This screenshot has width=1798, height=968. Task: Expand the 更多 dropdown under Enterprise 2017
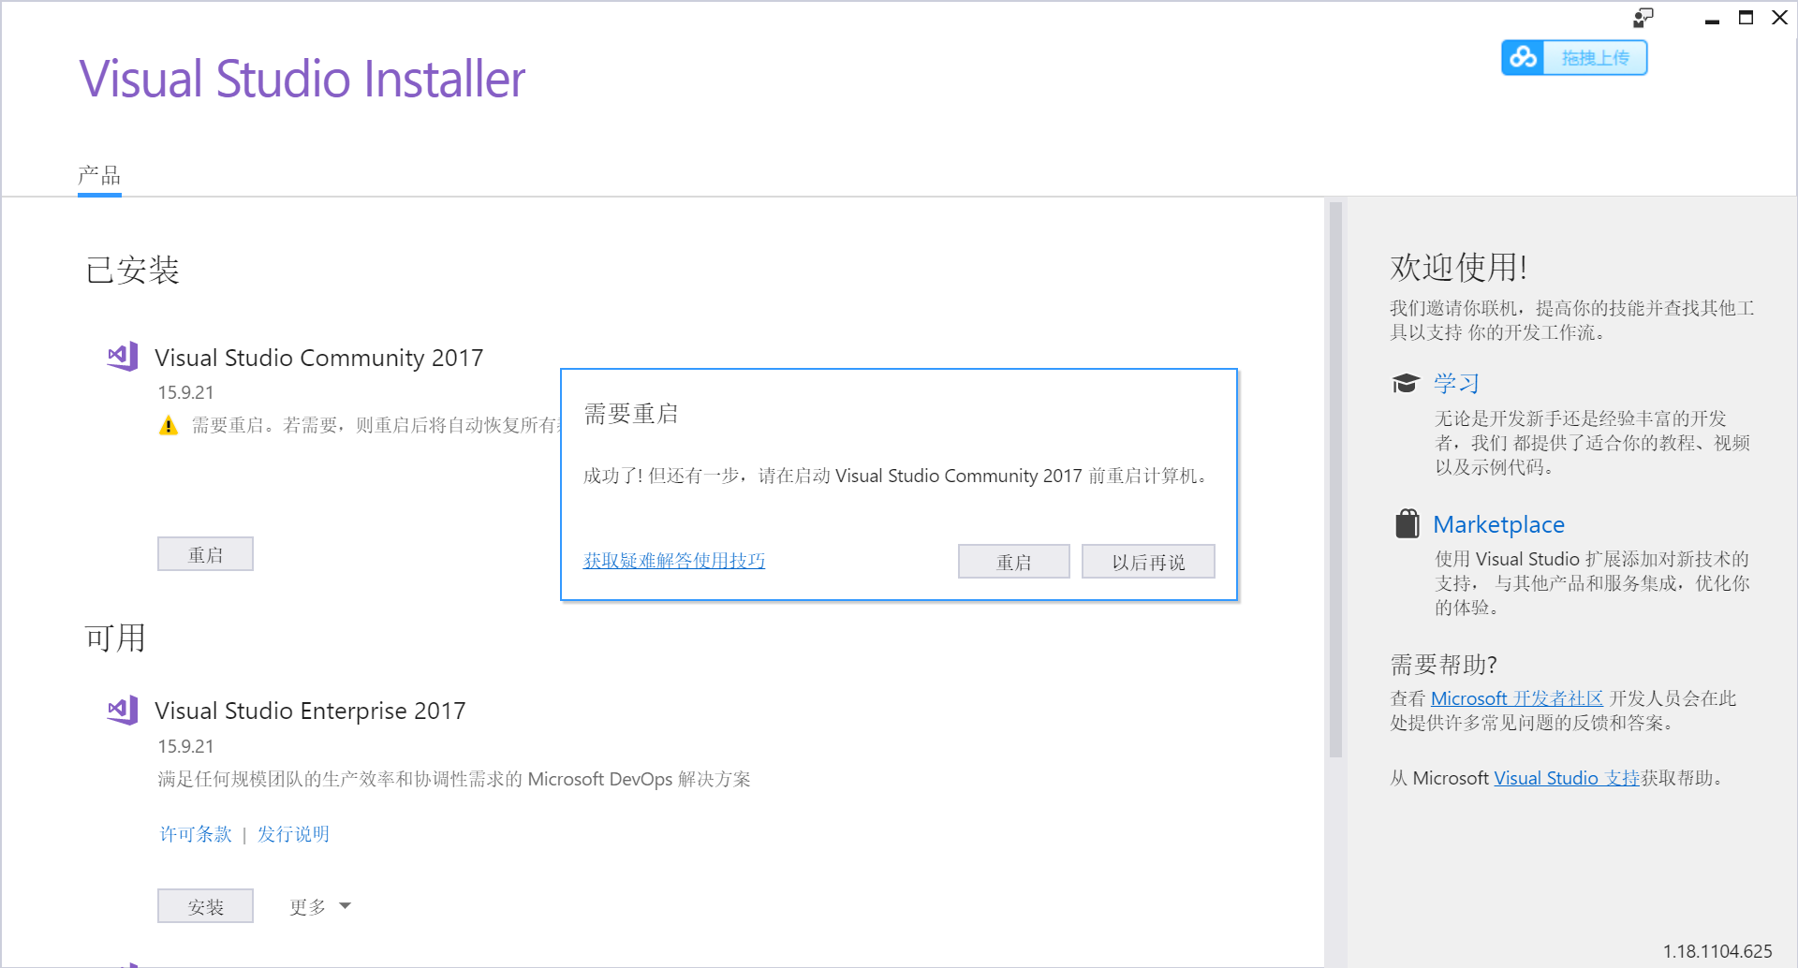pyautogui.click(x=318, y=905)
